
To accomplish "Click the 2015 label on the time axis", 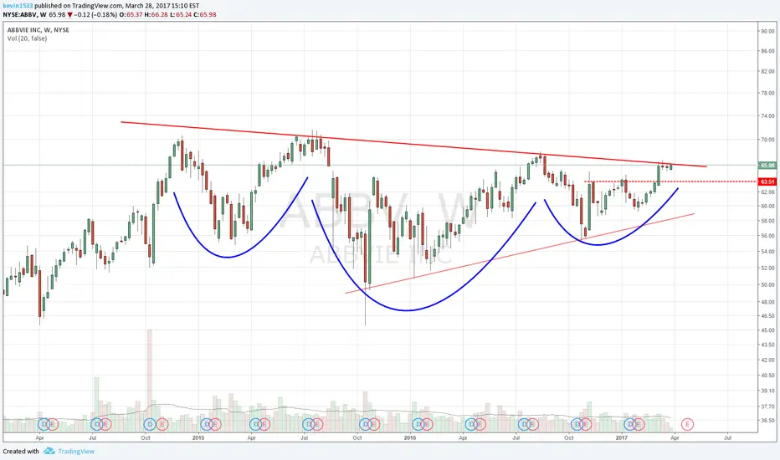I will click(x=198, y=437).
